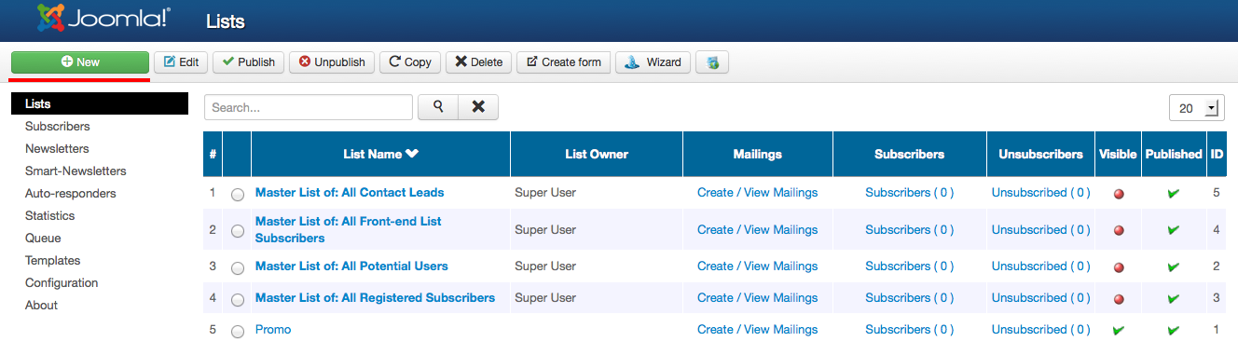Toggle Published checkmark for Promo list
This screenshot has height=355, width=1238.
(1174, 330)
